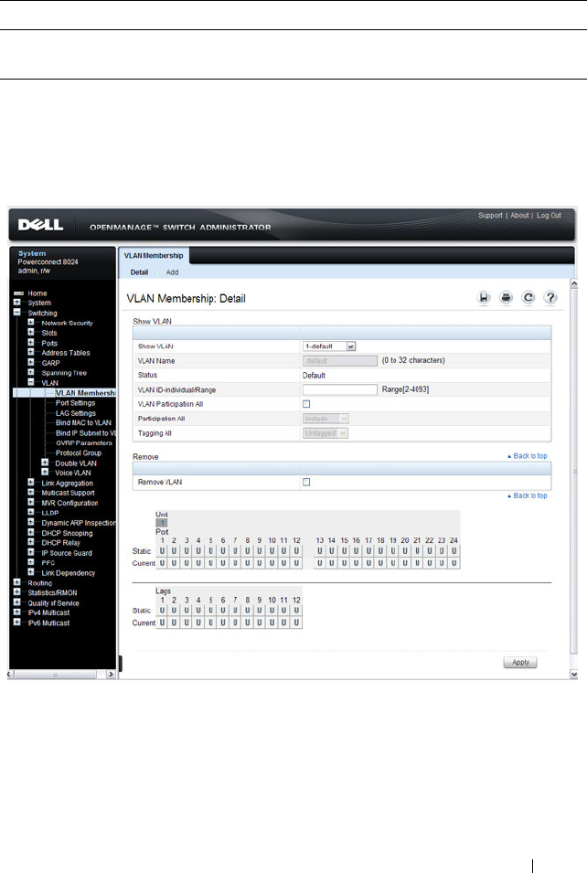Click Back to top under Remove section
The height and width of the screenshot is (873, 587).
pos(528,495)
